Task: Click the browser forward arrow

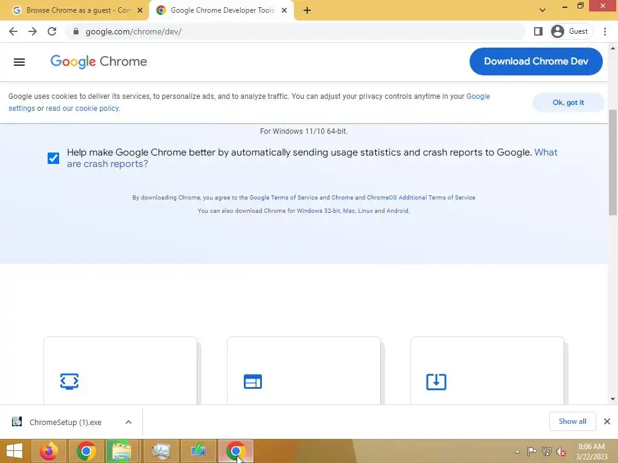Action: pos(33,31)
